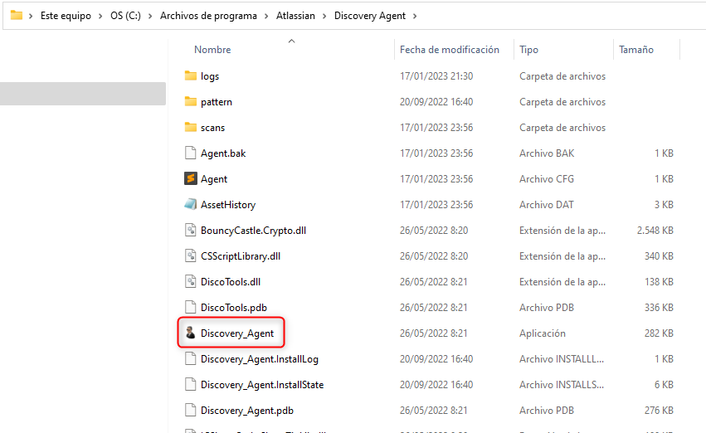Expand the chevron after Atlassian in the path
706x433 pixels.
[324, 16]
